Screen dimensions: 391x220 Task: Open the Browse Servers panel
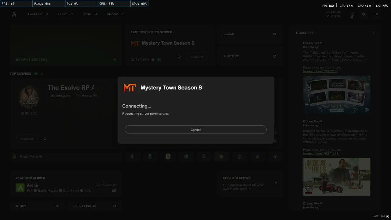66,45
